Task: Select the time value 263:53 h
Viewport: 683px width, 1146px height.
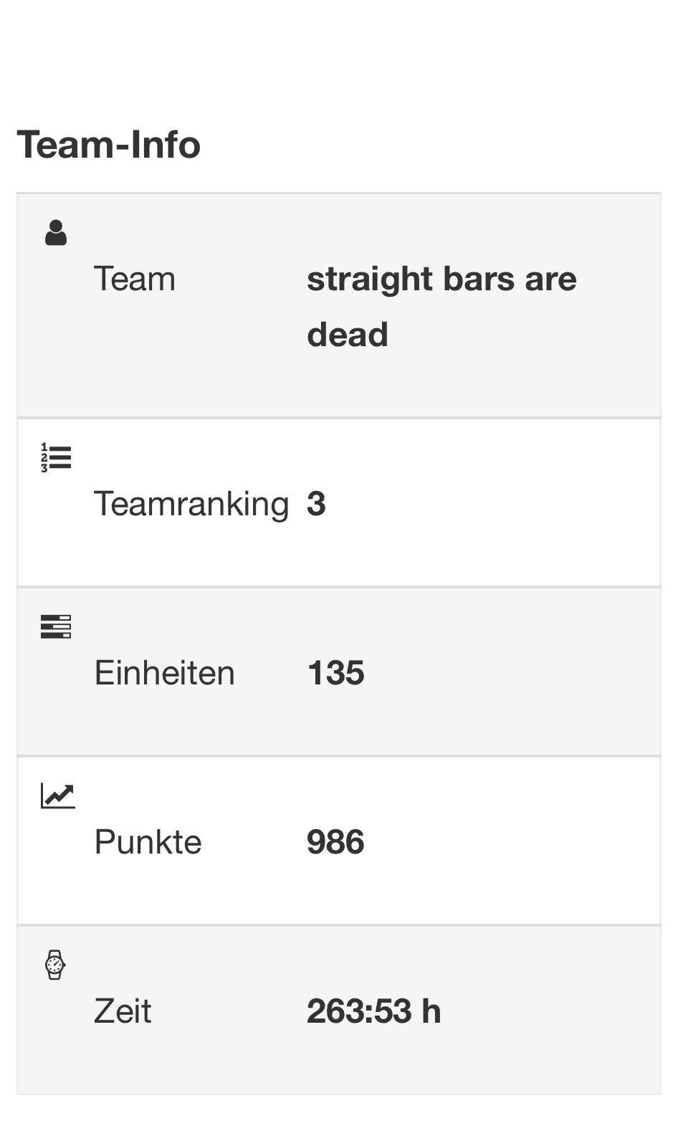Action: [374, 1011]
